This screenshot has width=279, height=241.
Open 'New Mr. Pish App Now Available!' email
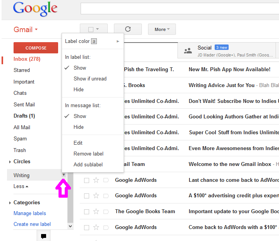click(x=229, y=70)
